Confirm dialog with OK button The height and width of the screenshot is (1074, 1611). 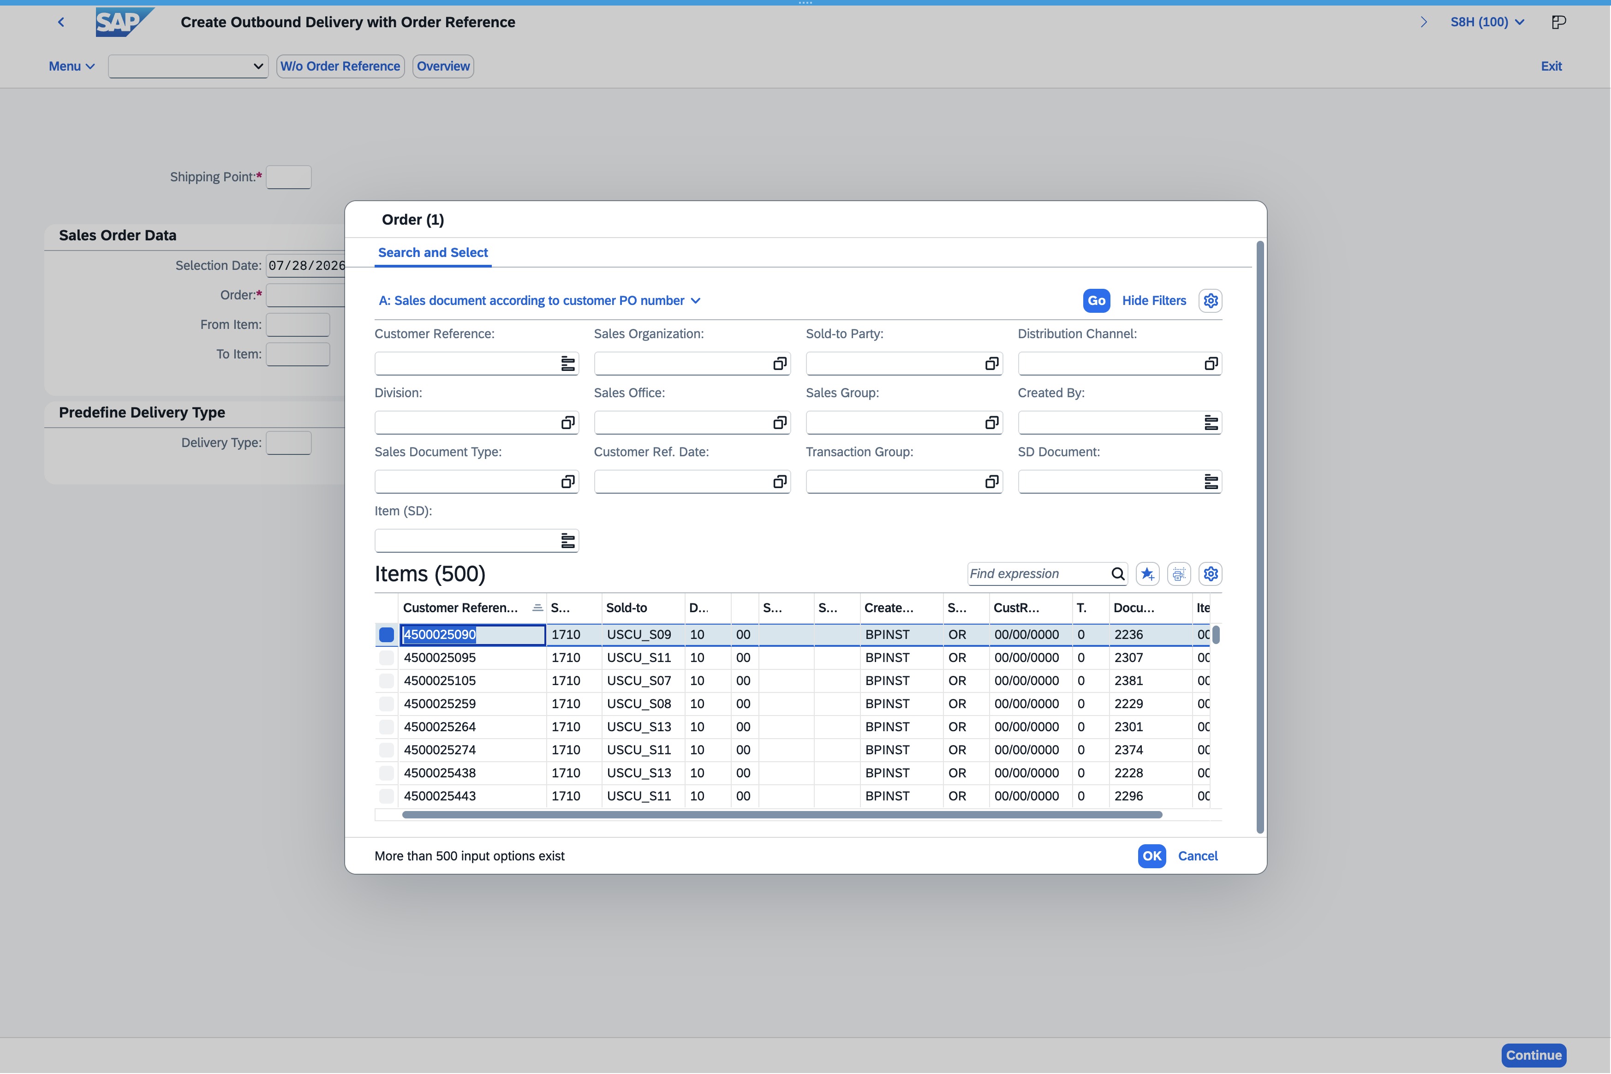click(x=1152, y=856)
